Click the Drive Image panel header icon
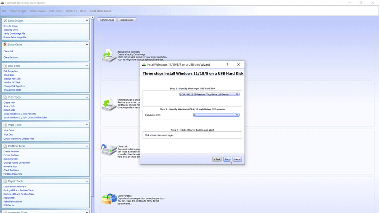 click(x=5, y=21)
